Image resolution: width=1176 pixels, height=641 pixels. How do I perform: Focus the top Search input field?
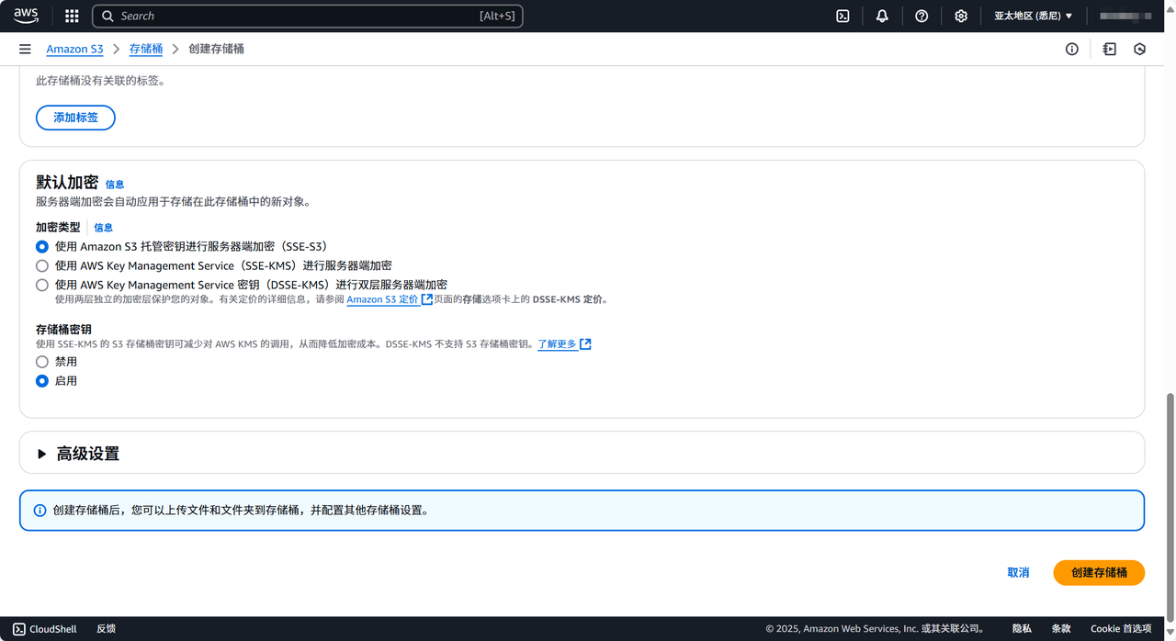[308, 16]
